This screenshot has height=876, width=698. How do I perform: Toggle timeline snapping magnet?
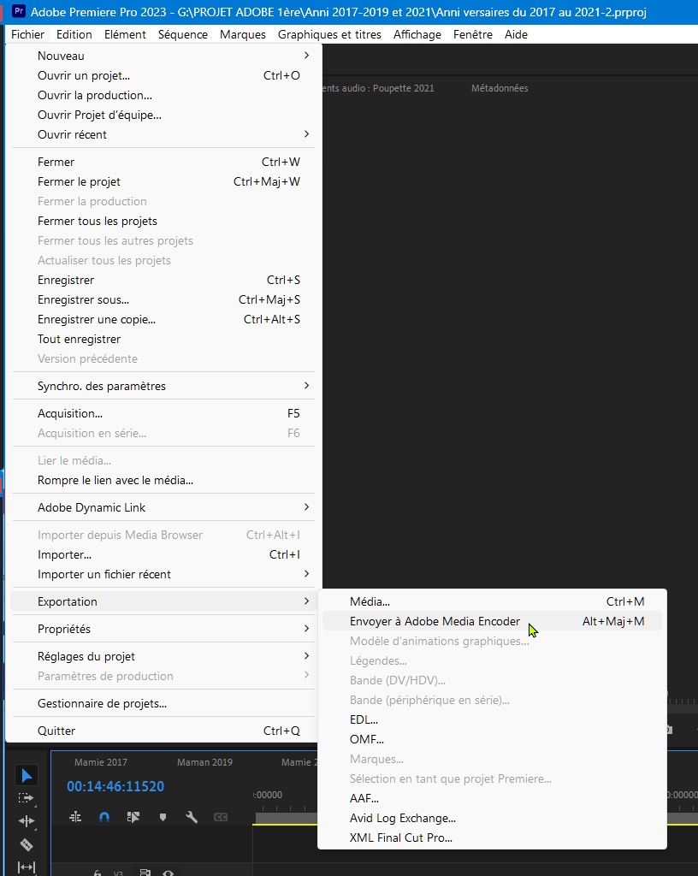click(104, 817)
